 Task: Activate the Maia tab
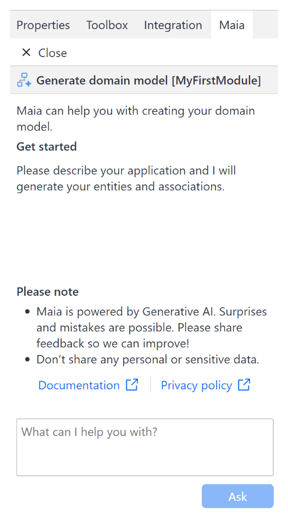[x=232, y=25]
